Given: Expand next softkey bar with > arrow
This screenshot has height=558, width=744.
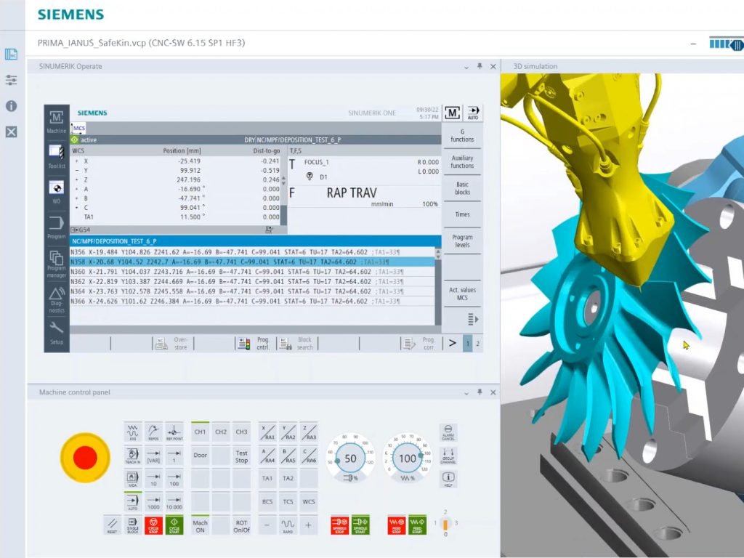Looking at the screenshot, I should click(x=452, y=343).
